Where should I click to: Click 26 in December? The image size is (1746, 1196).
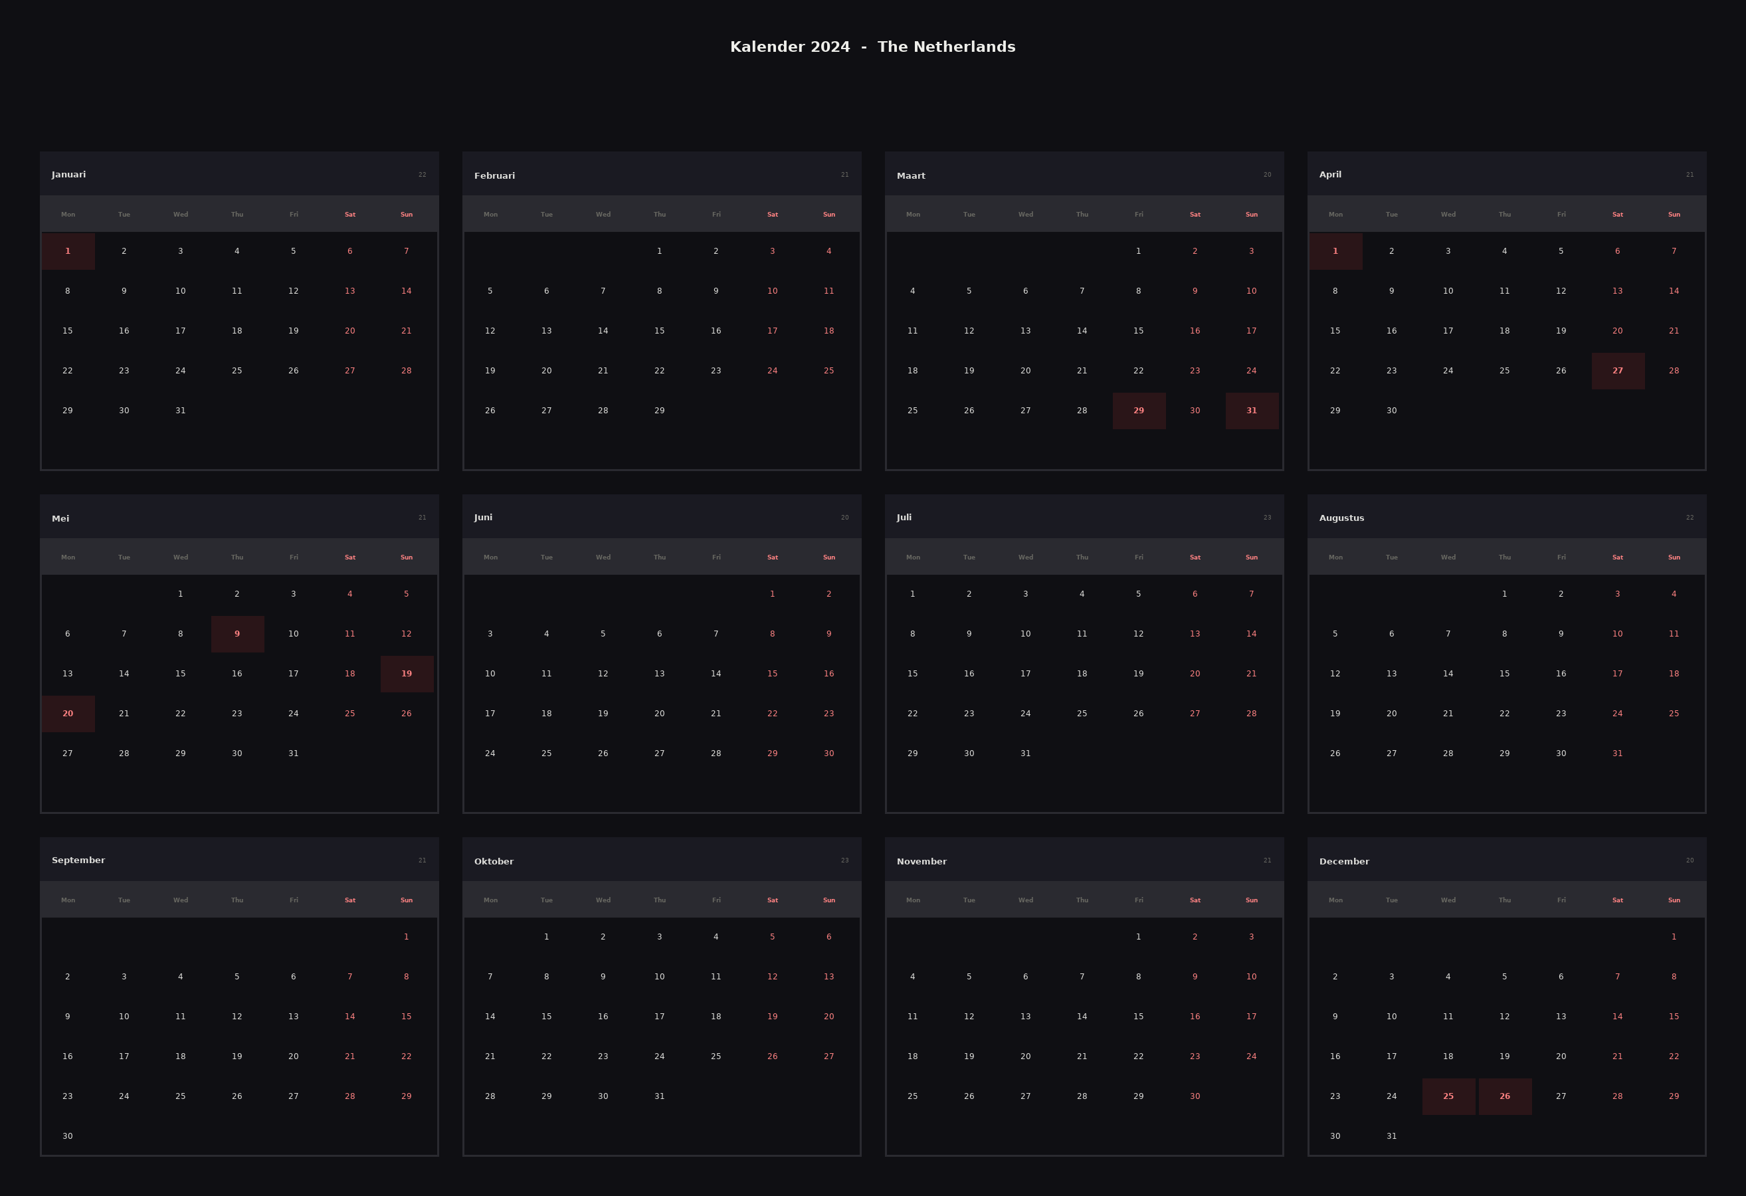[1505, 1096]
